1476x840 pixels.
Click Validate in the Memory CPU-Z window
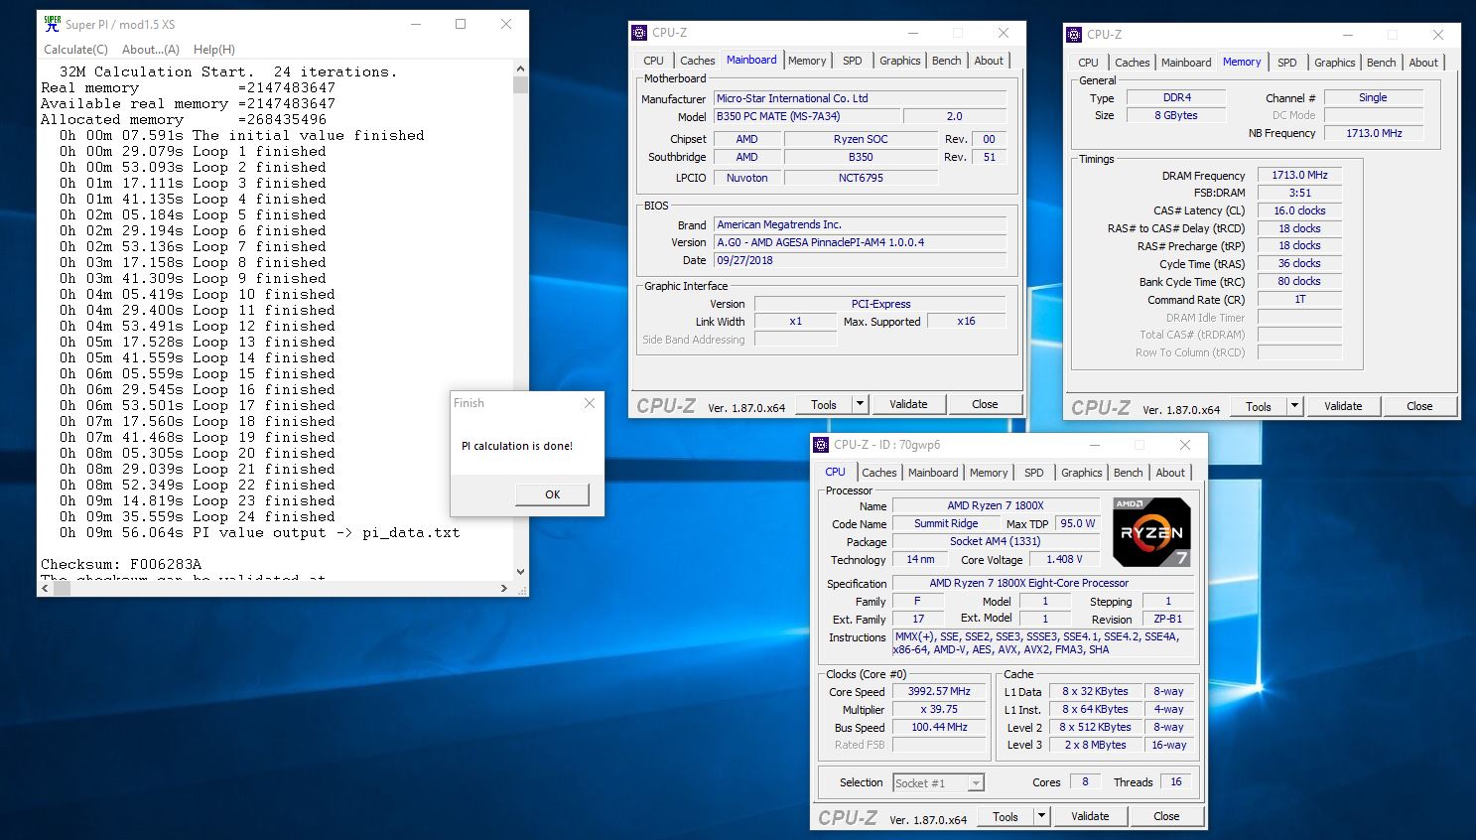pyautogui.click(x=1343, y=406)
